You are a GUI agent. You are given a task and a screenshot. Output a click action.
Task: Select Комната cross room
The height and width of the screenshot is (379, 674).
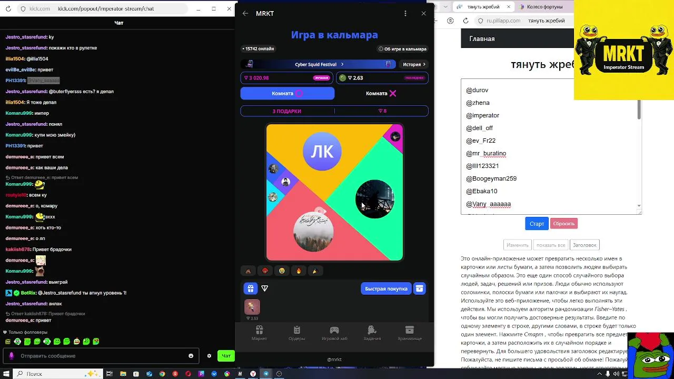381,93
